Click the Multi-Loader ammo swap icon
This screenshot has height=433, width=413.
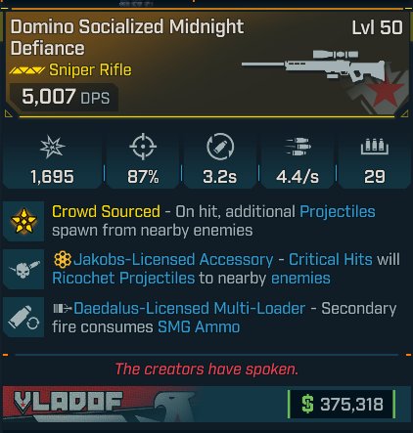click(23, 318)
